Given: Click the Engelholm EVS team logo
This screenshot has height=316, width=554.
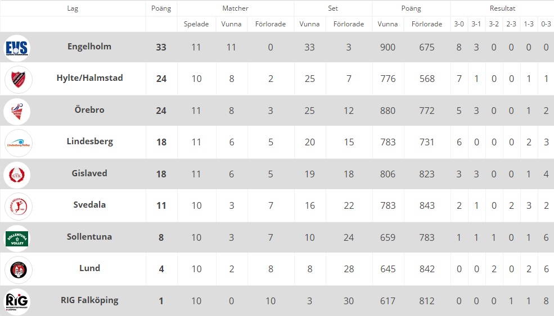Looking at the screenshot, I should click(17, 48).
